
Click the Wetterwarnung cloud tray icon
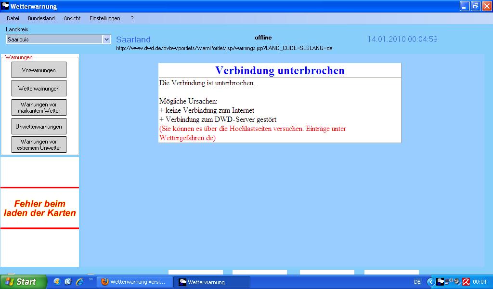(440, 282)
